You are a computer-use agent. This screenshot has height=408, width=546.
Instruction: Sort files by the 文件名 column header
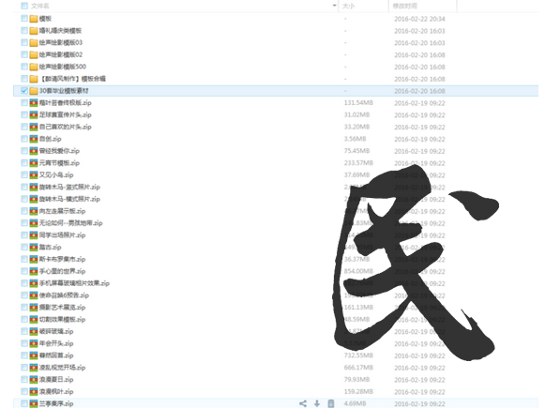(x=39, y=6)
